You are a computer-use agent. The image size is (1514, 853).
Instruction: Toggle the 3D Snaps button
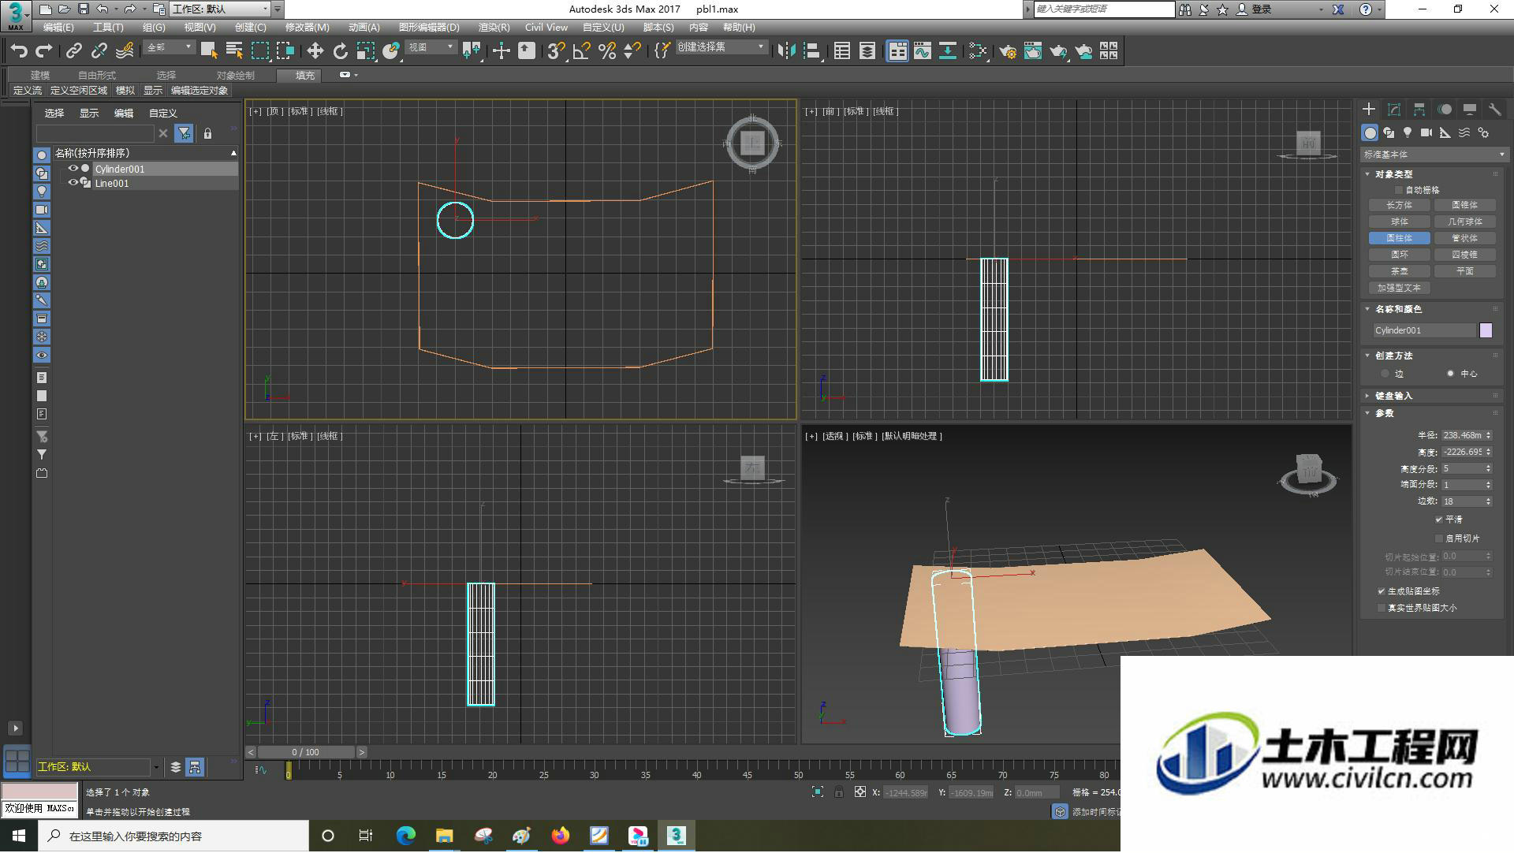click(556, 51)
